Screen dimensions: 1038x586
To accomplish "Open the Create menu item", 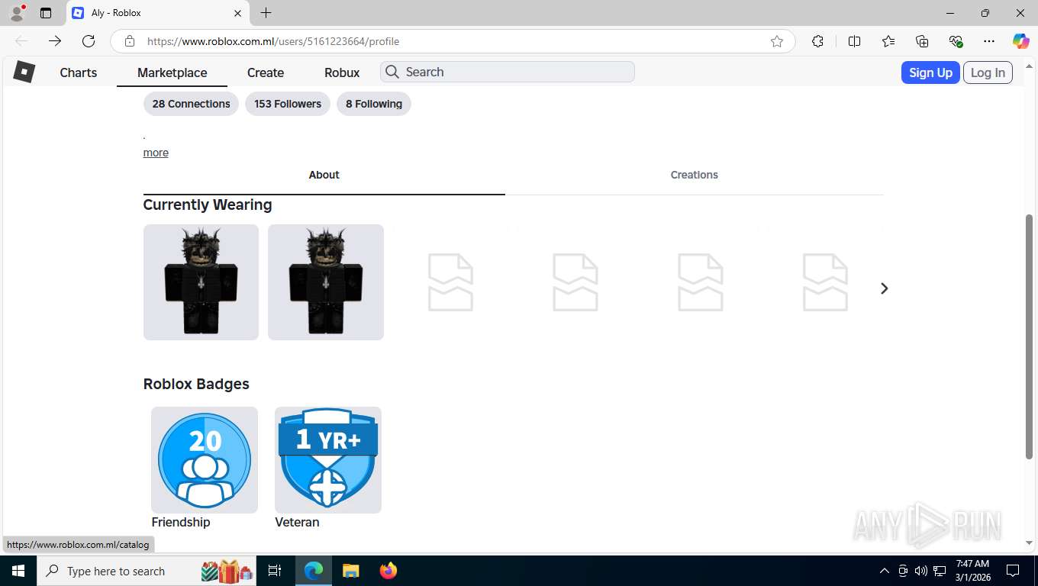I will (266, 72).
